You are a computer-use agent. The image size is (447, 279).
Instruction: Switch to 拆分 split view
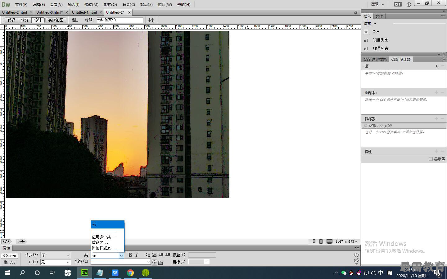pos(25,20)
